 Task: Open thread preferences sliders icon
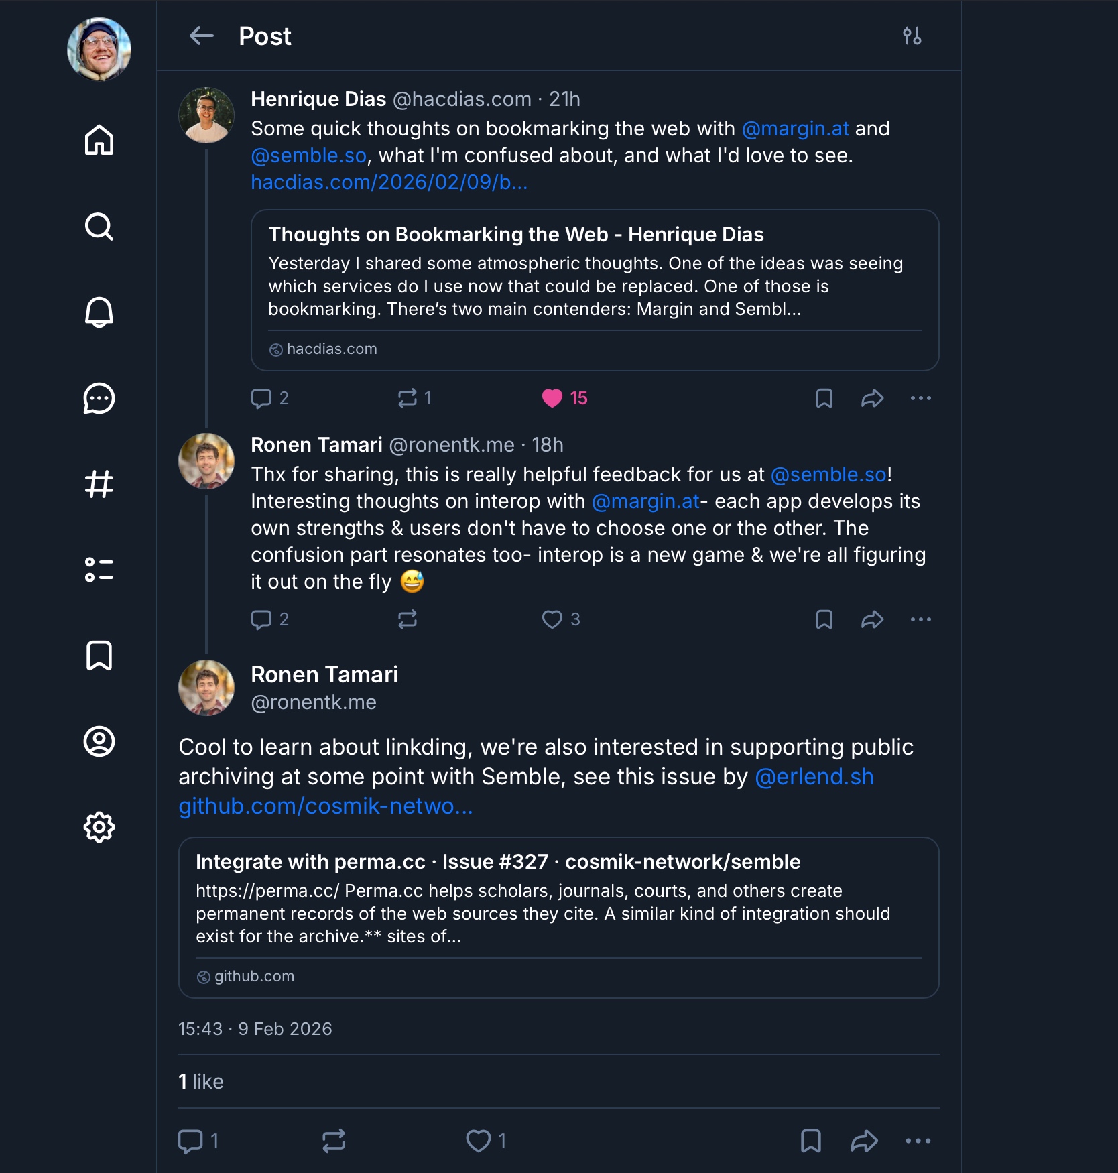click(x=912, y=36)
